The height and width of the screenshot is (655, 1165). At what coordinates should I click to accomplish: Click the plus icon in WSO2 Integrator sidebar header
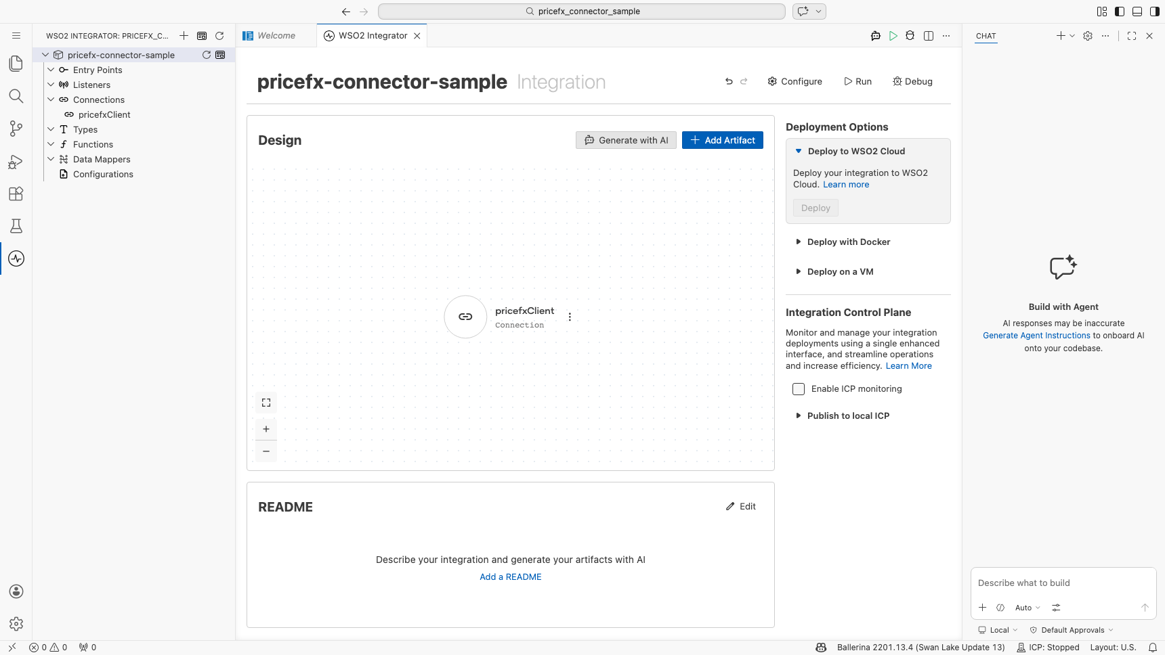pyautogui.click(x=184, y=36)
